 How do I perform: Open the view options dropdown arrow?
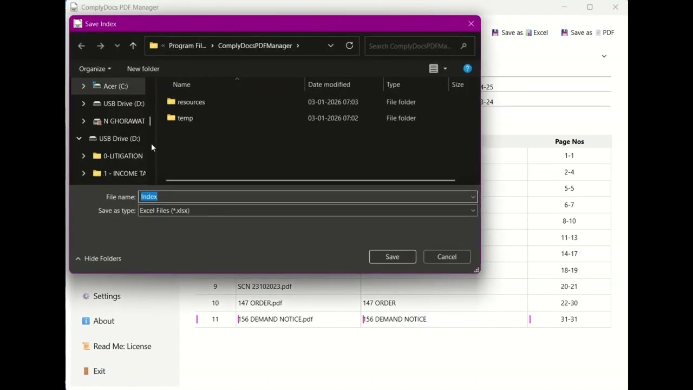(445, 69)
